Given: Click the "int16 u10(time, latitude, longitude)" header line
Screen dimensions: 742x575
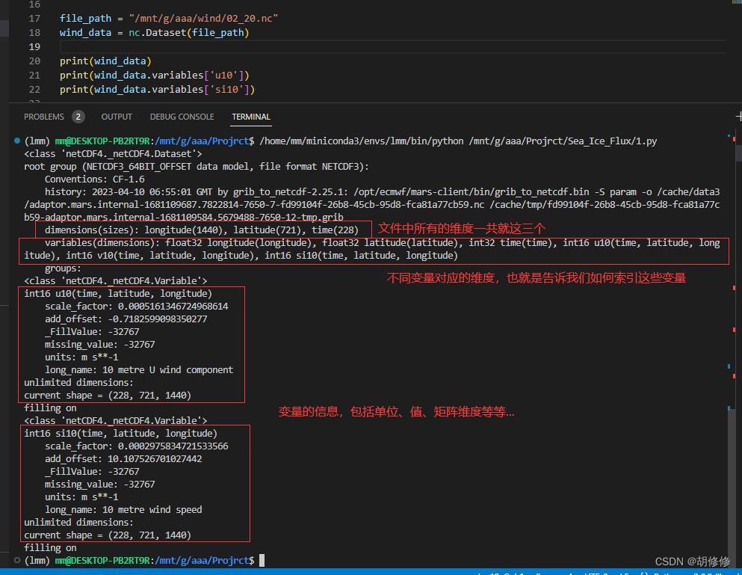Looking at the screenshot, I should (x=118, y=294).
